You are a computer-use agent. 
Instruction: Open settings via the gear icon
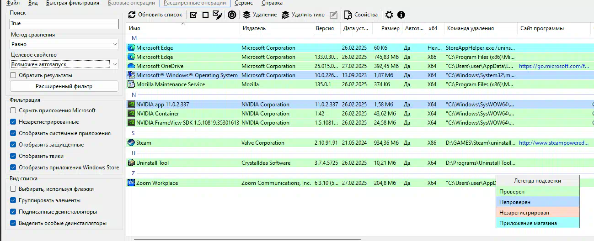coord(389,15)
